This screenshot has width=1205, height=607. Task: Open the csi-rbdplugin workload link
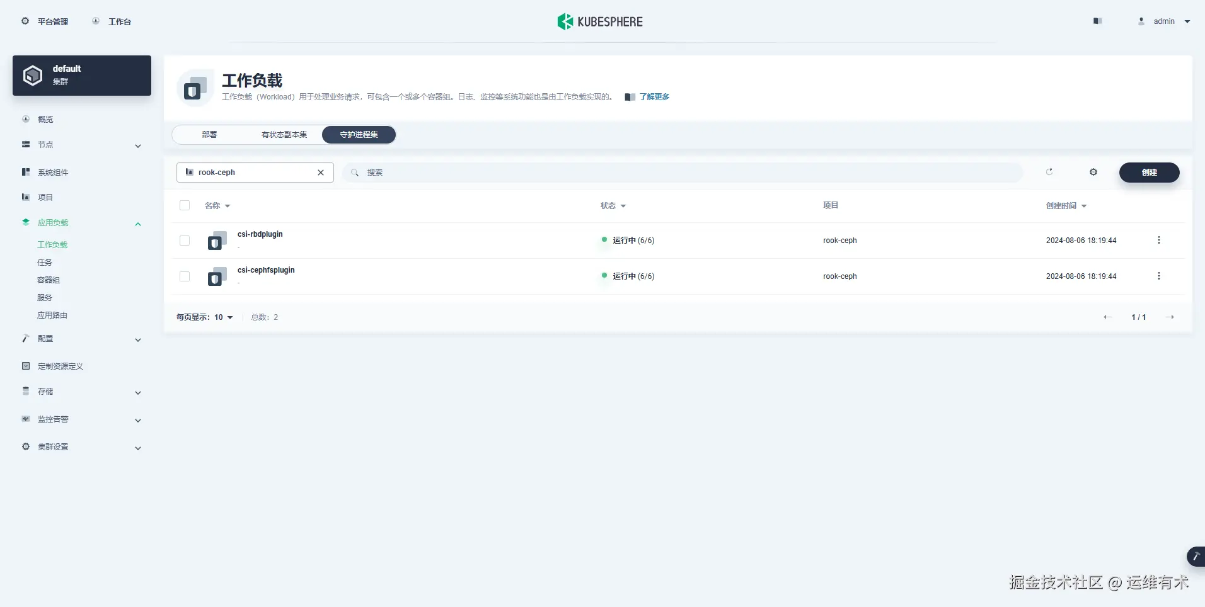[x=260, y=234]
